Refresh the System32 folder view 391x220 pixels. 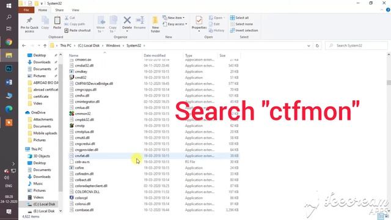pos(317,46)
